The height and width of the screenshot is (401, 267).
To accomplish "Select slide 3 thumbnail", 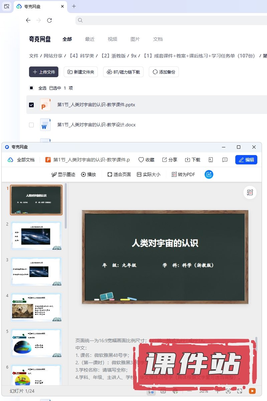I will (36, 271).
